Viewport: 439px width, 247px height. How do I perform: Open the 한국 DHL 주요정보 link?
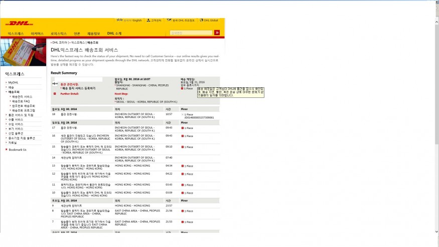pyautogui.click(x=184, y=21)
